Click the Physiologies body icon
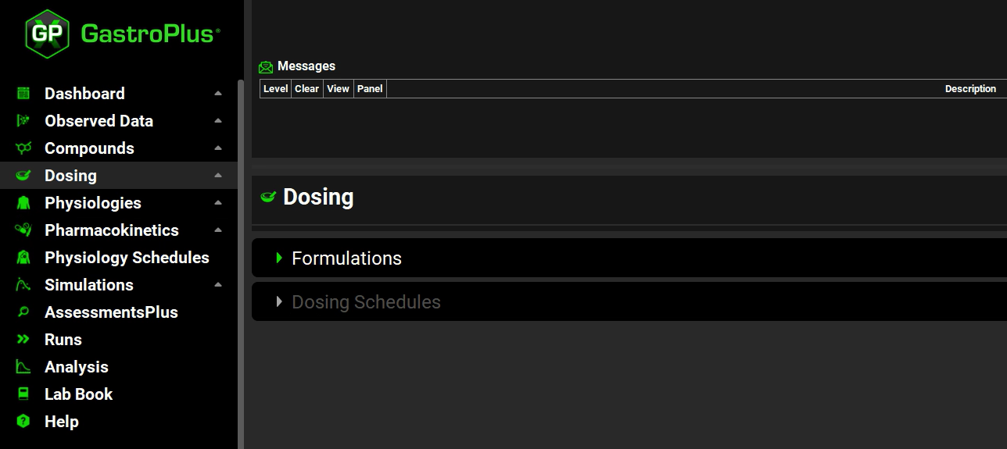Image resolution: width=1007 pixels, height=449 pixels. 23,203
